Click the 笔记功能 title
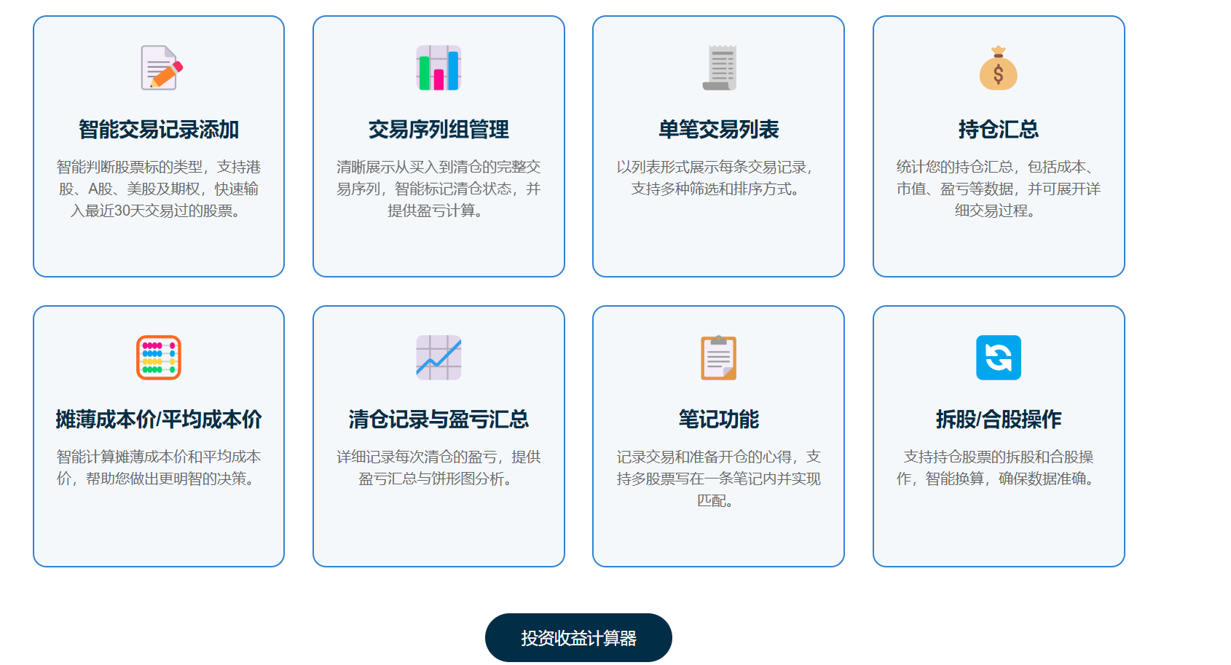The width and height of the screenshot is (1231, 665). click(x=719, y=420)
